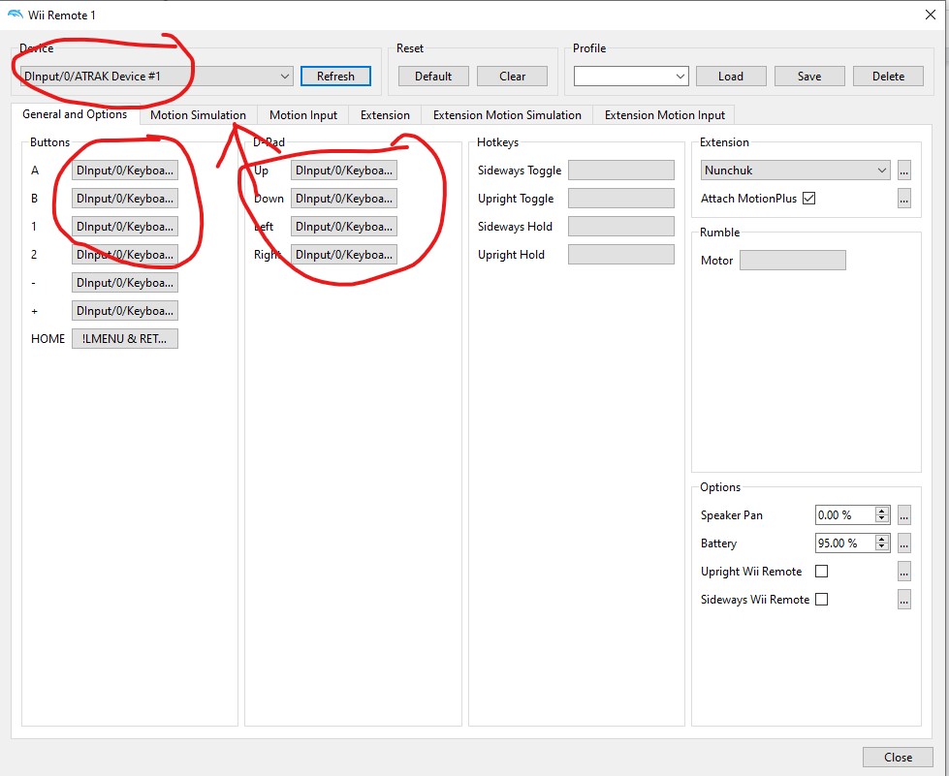Enable the Upright Wii Remote checkbox
Screen dimensions: 949x776
(821, 572)
